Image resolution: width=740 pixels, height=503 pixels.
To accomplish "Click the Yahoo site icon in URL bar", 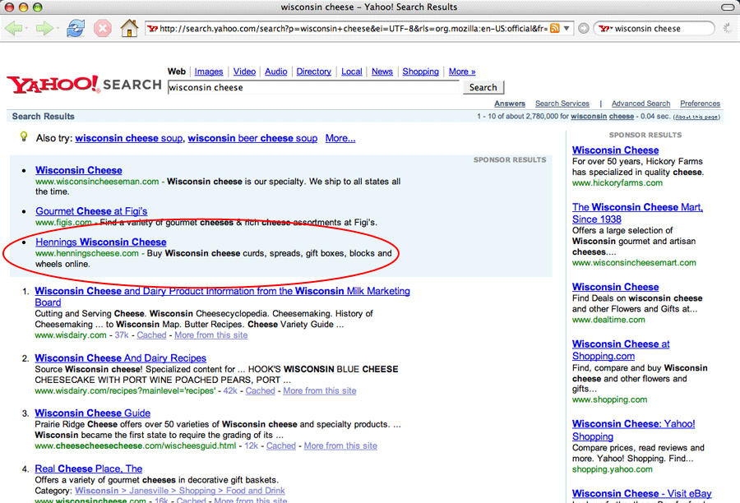I will click(152, 28).
